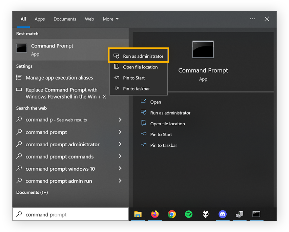Switch to the Apps tab

(x=40, y=19)
